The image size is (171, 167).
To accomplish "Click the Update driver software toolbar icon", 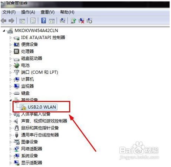I will pyautogui.click(x=73, y=20).
